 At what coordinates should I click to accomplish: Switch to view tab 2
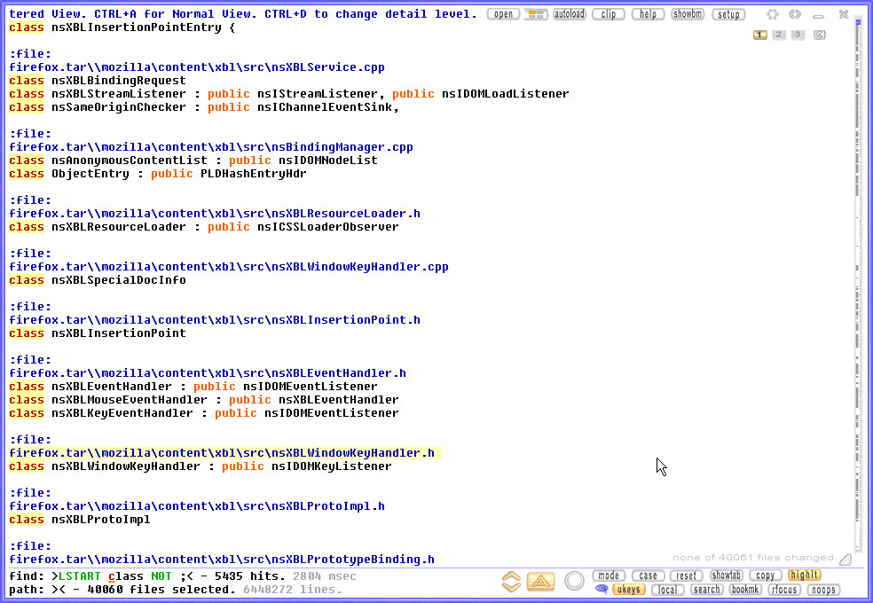point(779,35)
